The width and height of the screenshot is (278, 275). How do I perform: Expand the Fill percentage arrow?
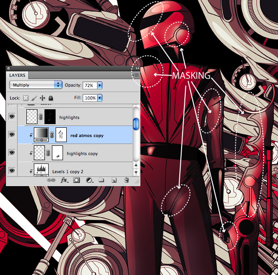100,98
